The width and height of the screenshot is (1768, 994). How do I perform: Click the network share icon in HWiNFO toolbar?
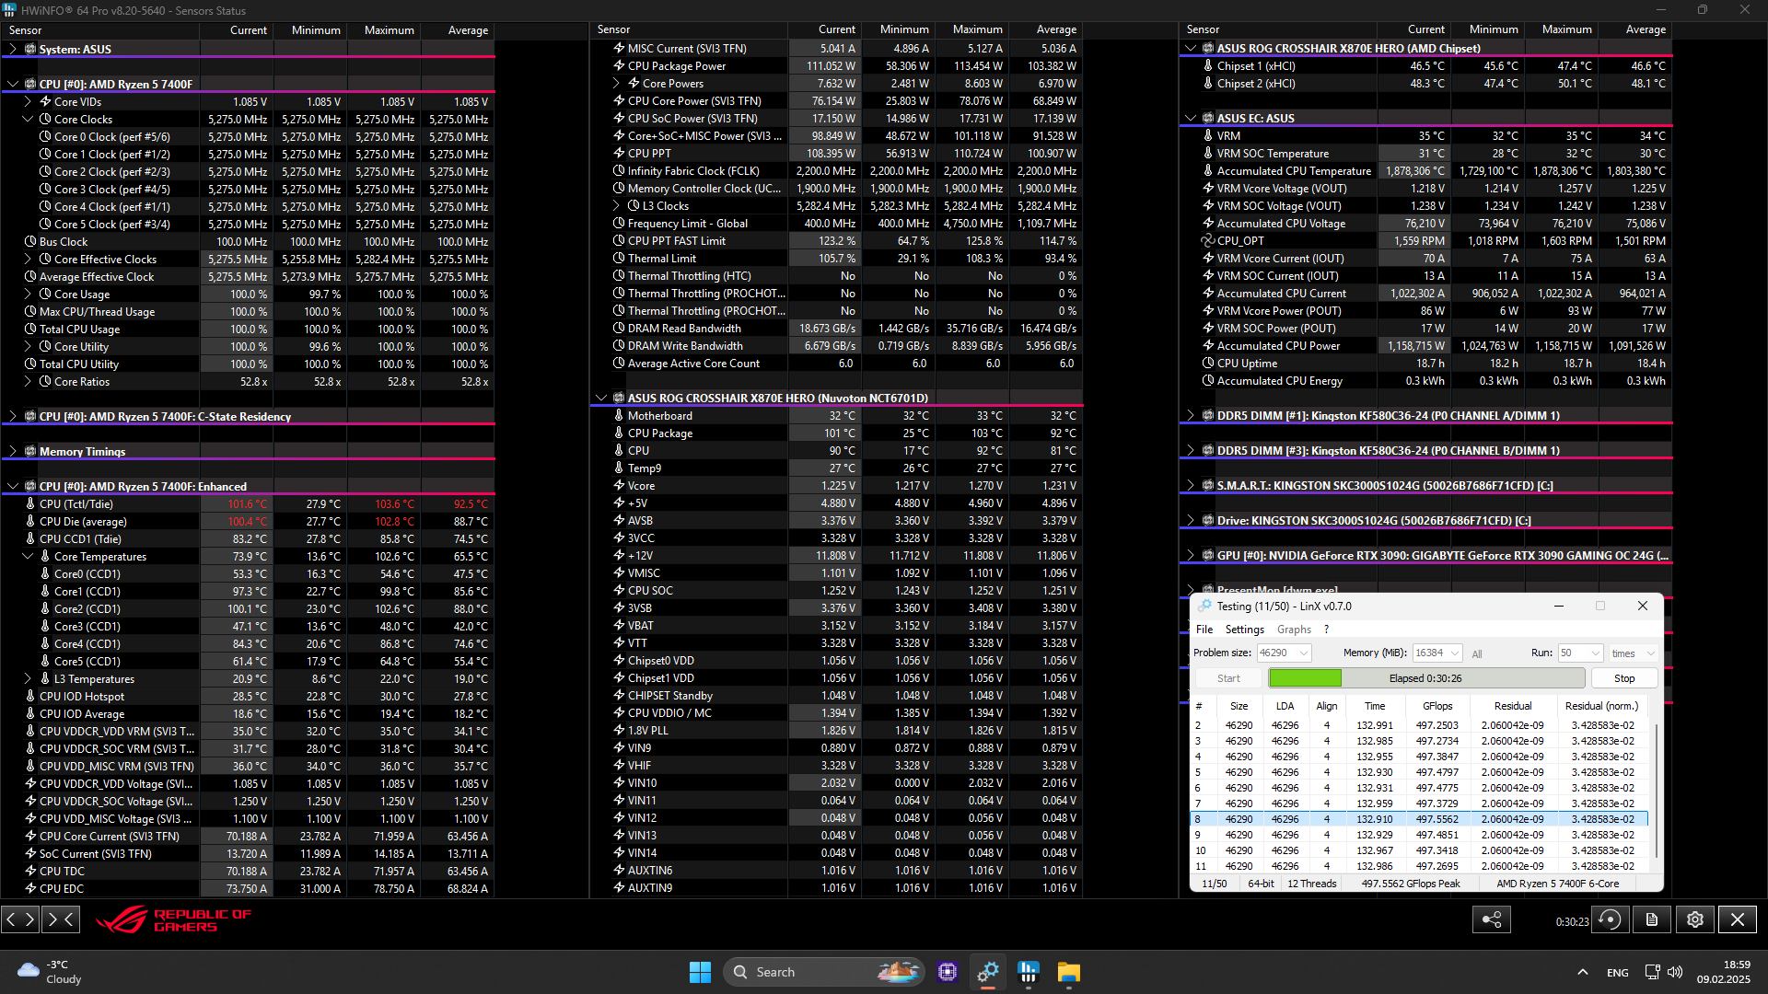1492,919
